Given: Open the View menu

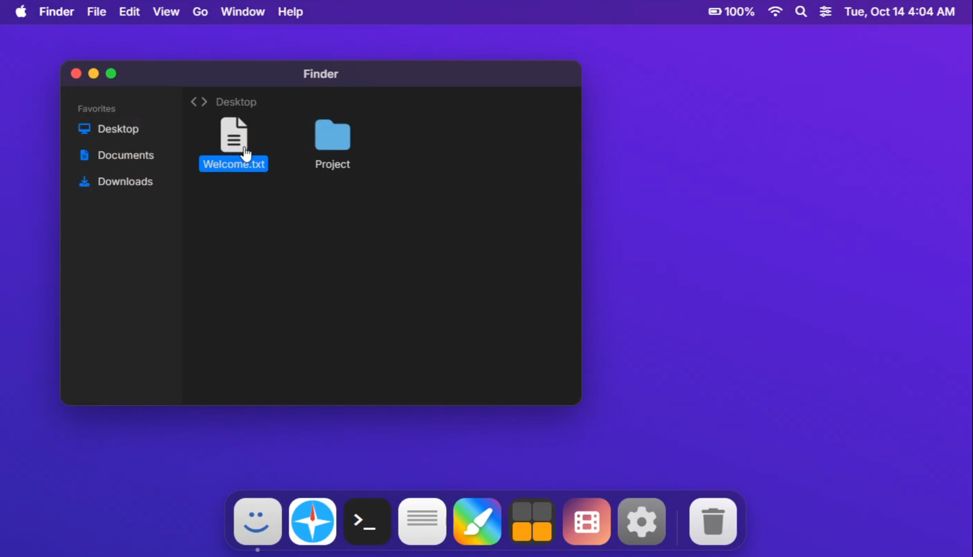Looking at the screenshot, I should pyautogui.click(x=166, y=11).
